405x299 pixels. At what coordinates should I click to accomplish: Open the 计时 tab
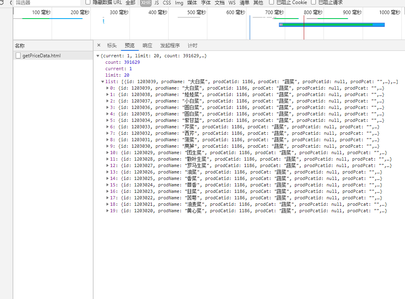pyautogui.click(x=192, y=46)
